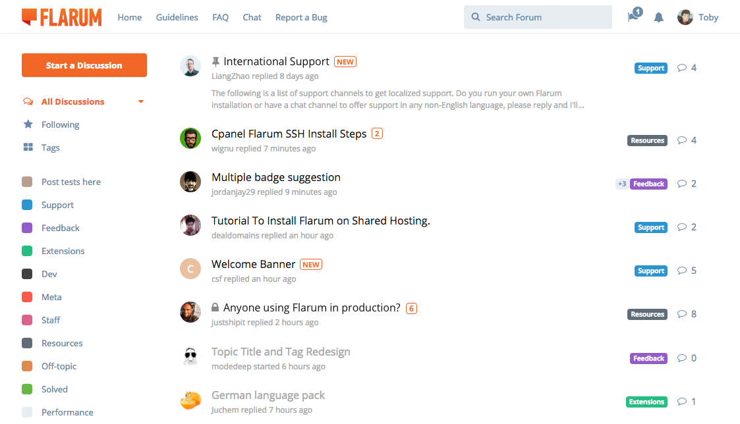Click the Start a Discussion button
Image resolution: width=740 pixels, height=424 pixels.
84,65
